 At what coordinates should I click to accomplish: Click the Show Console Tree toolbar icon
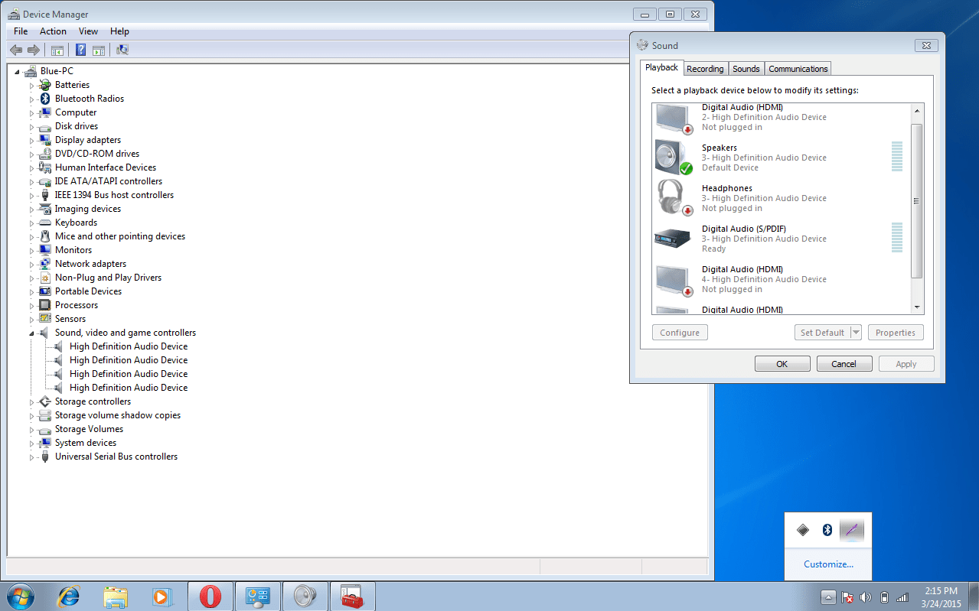(57, 50)
